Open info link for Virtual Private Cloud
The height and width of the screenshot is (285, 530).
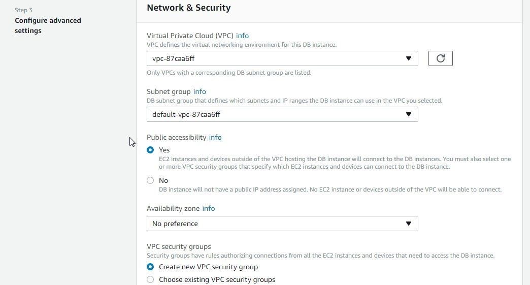(242, 36)
